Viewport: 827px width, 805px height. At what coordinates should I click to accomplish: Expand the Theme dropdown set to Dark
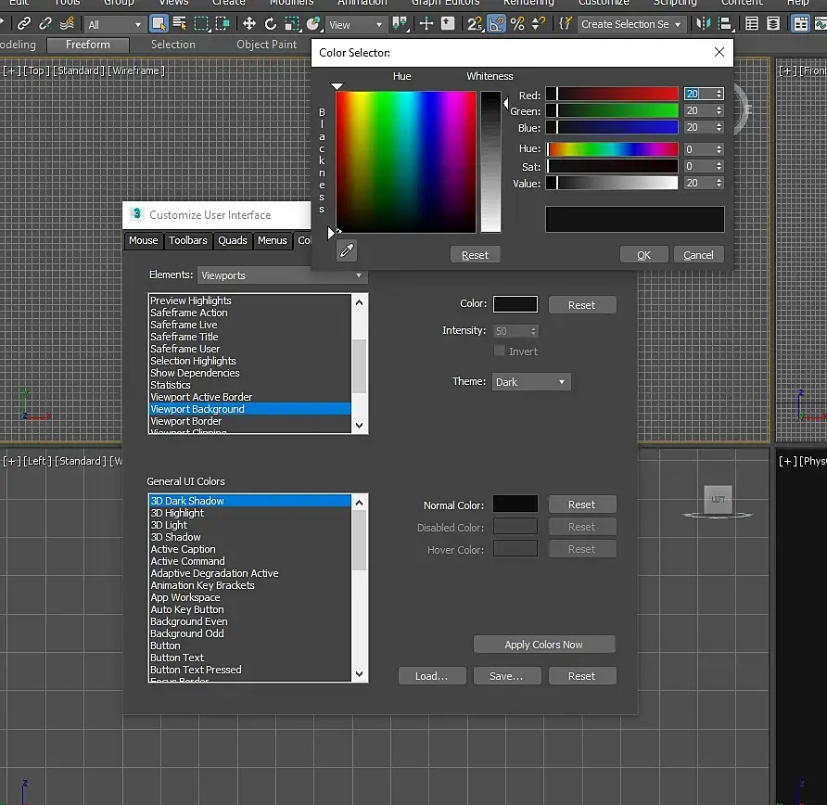pyautogui.click(x=530, y=382)
